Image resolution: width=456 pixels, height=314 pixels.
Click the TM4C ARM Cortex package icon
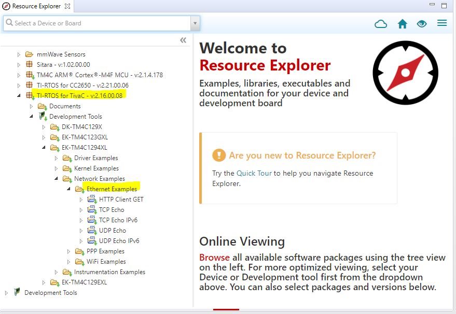pyautogui.click(x=30, y=75)
